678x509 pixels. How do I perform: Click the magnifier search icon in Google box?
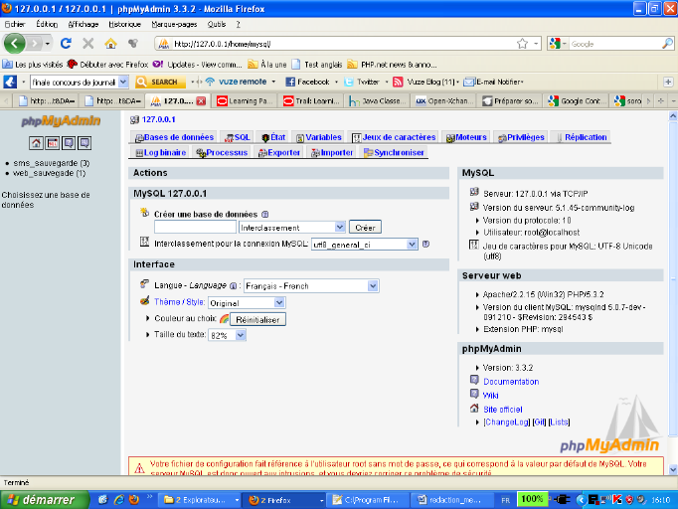coord(667,44)
